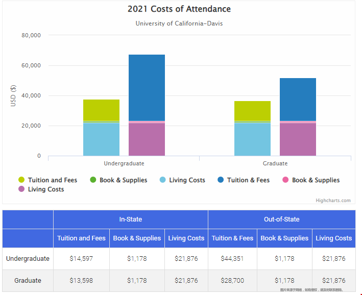This screenshot has width=362, height=295.
Task: Click the In-State table header
Action: click(131, 219)
